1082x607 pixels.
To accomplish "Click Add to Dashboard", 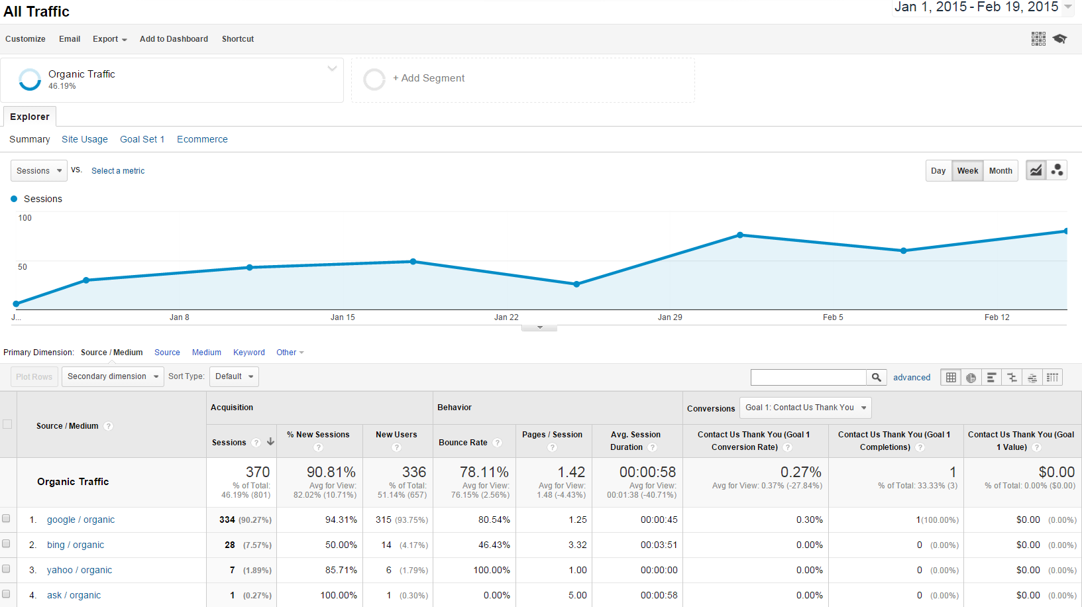I will tap(174, 39).
